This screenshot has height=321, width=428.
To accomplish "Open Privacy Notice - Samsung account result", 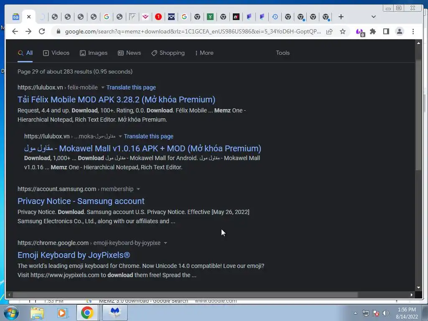I will pos(81,201).
